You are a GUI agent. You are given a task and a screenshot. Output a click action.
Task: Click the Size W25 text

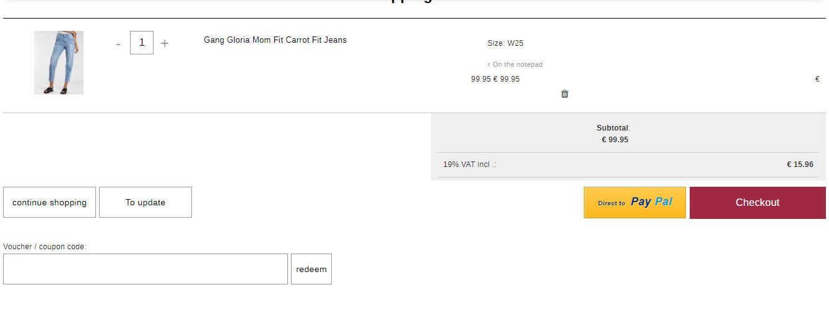505,43
